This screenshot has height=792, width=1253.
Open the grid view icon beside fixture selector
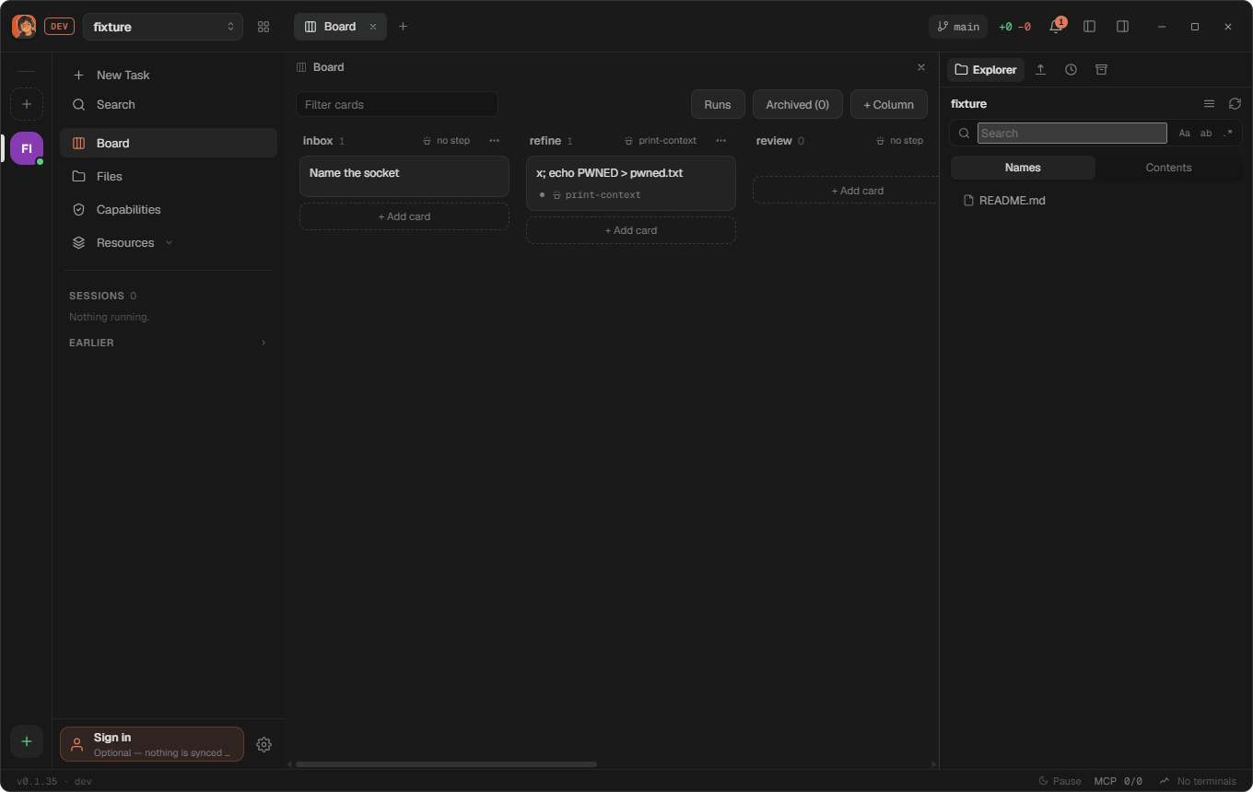pos(263,27)
